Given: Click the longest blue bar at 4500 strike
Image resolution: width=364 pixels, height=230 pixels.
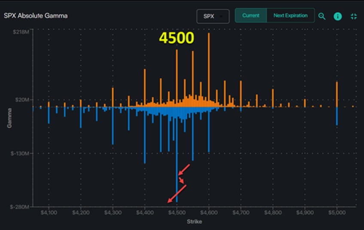Looking at the screenshot, I should tap(177, 155).
